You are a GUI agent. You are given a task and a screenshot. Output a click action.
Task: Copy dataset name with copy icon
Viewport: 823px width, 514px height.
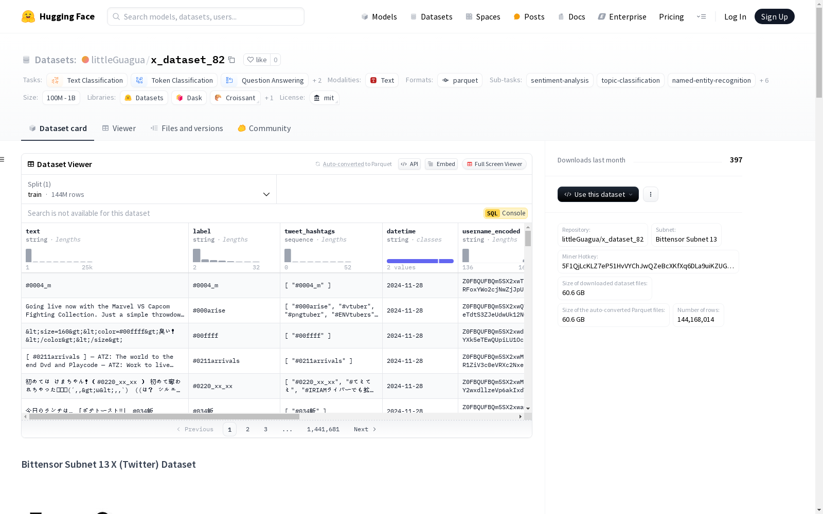[x=231, y=60]
